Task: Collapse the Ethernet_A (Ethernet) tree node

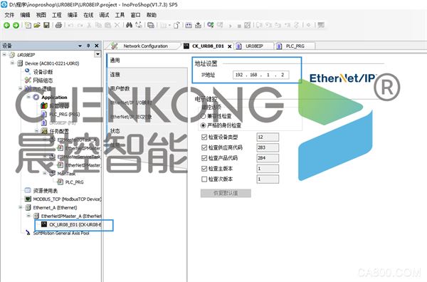Action: 21,208
